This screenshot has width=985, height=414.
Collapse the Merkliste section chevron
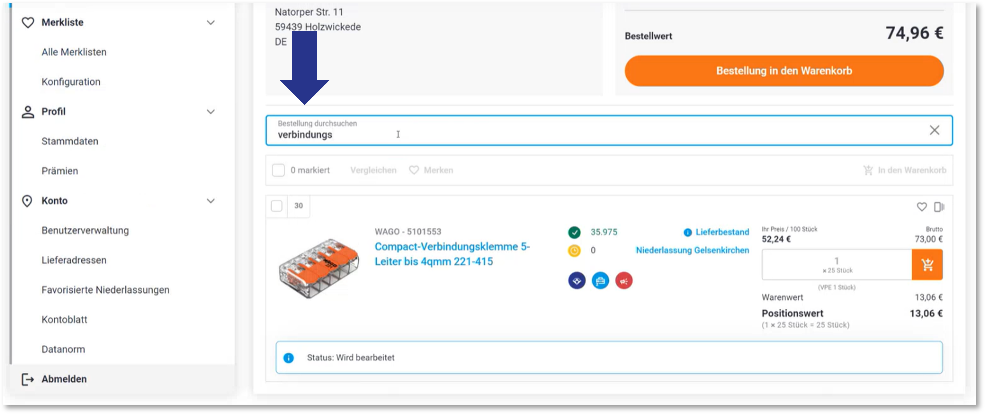211,22
